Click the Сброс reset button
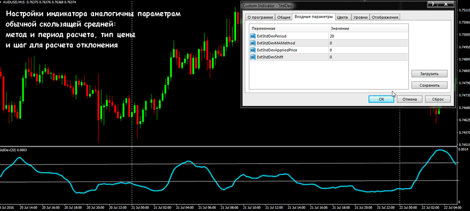The height and width of the screenshot is (211, 470). click(438, 99)
